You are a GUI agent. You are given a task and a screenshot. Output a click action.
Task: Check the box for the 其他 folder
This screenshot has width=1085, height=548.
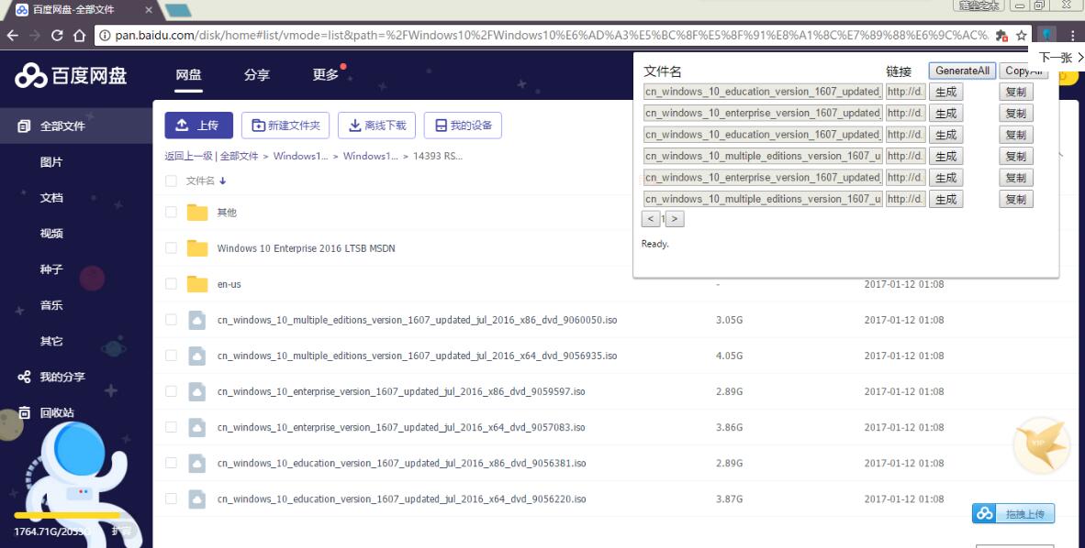pyautogui.click(x=171, y=213)
